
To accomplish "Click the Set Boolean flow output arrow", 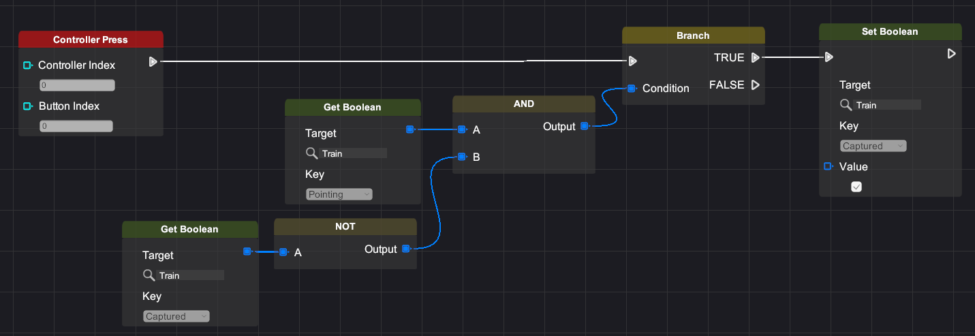I will pyautogui.click(x=952, y=53).
